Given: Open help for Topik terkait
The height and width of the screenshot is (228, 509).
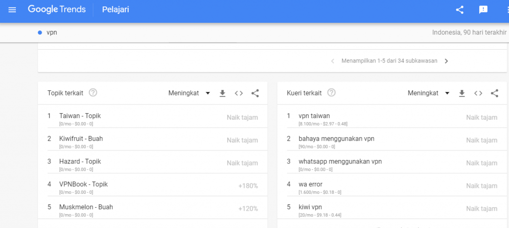Looking at the screenshot, I should point(93,93).
